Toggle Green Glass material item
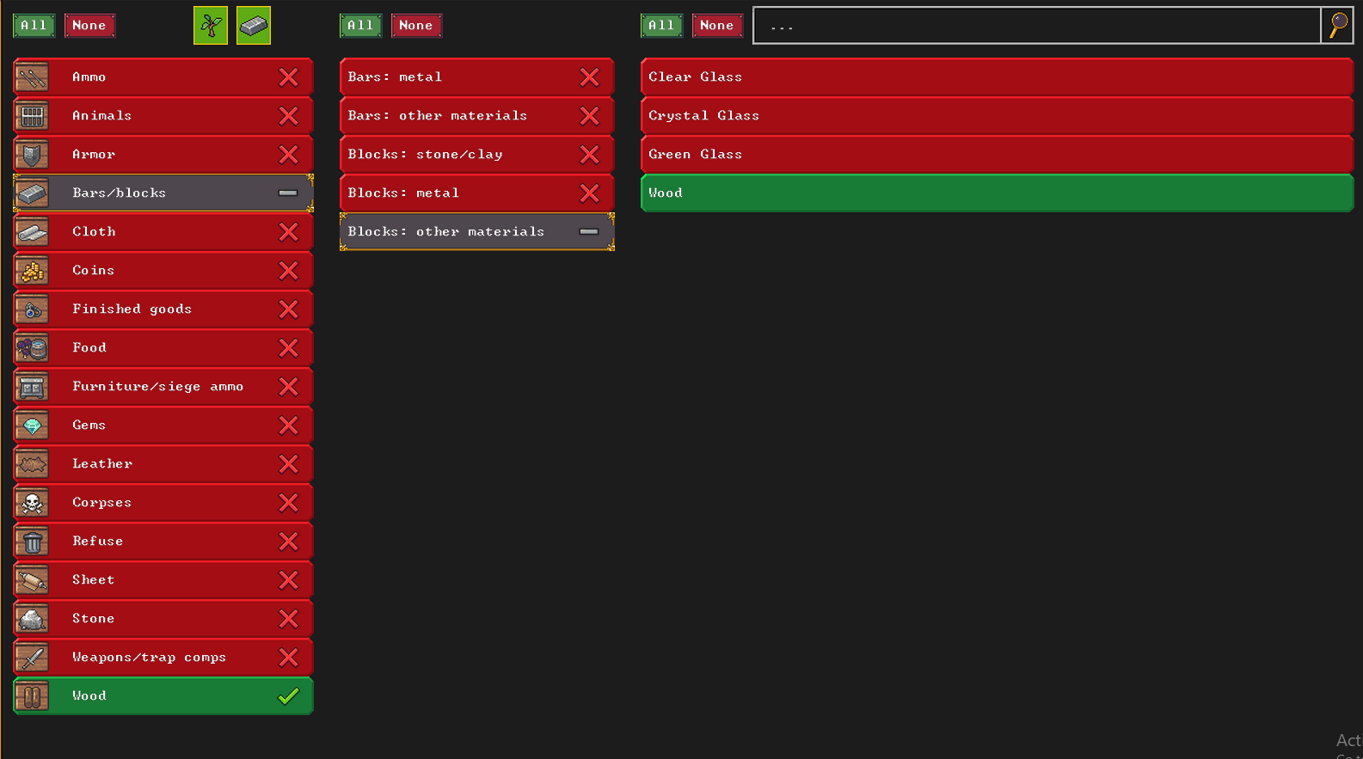This screenshot has height=759, width=1363. point(998,155)
